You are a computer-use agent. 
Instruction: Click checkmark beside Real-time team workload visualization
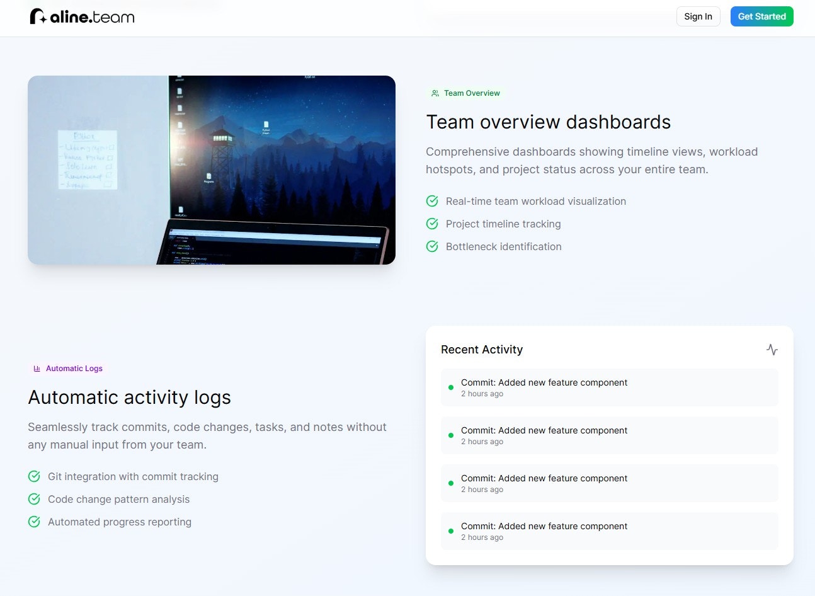[x=432, y=200]
